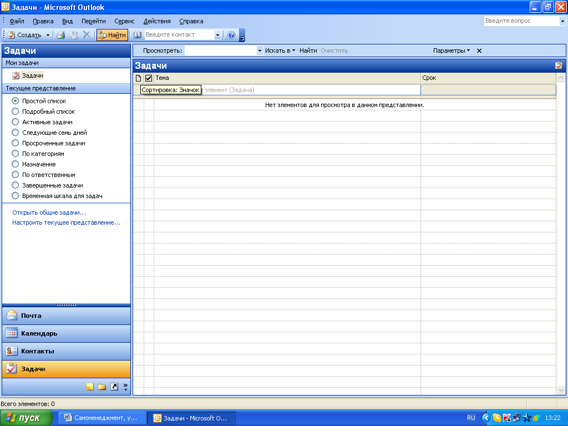Click Найти button in Find pane
Image resolution: width=568 pixels, height=426 pixels.
(308, 50)
